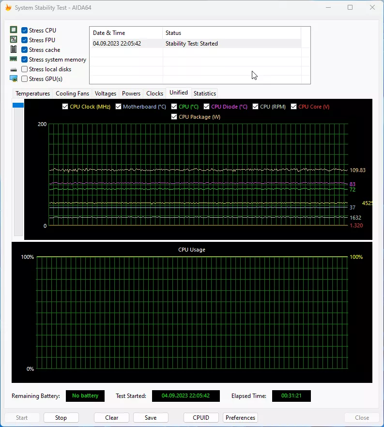Toggle CPU Package (W) graph checkbox

tap(174, 116)
